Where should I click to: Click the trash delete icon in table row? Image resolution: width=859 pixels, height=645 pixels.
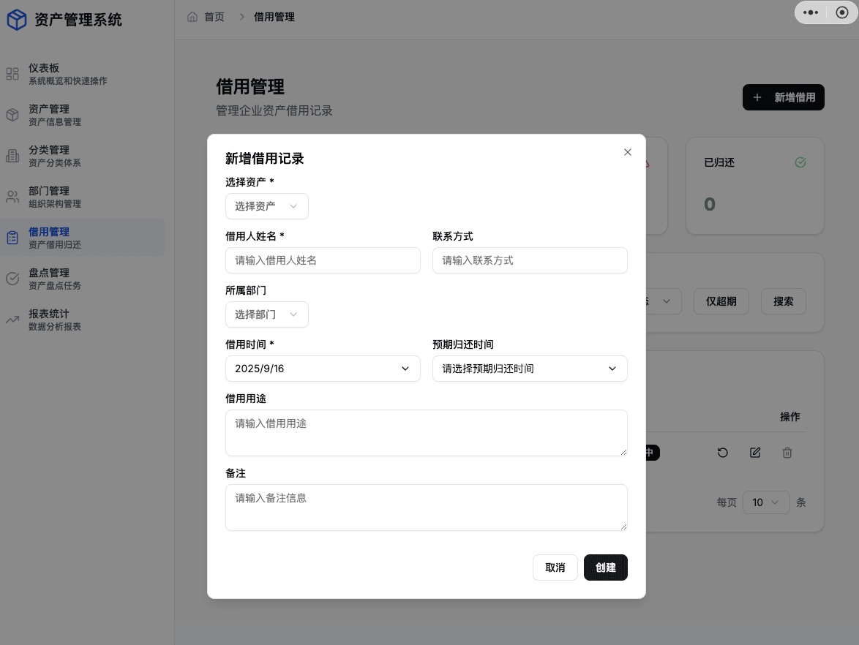787,453
